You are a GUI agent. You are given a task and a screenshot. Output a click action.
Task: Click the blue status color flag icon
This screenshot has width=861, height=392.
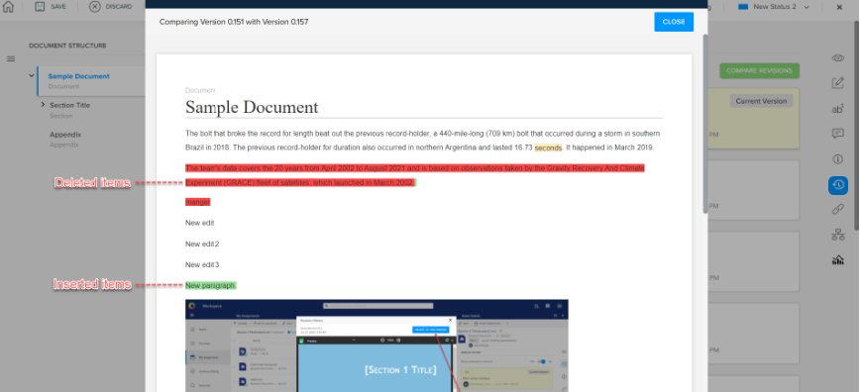(x=743, y=7)
